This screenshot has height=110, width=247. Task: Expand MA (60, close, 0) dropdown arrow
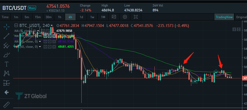40,47
